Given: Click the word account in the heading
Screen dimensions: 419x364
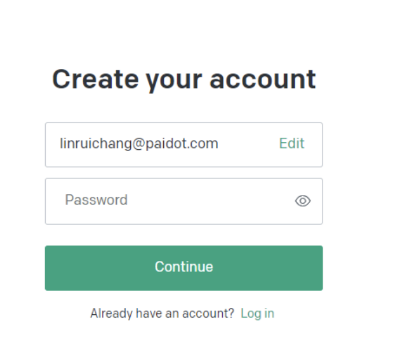Looking at the screenshot, I should [x=263, y=79].
